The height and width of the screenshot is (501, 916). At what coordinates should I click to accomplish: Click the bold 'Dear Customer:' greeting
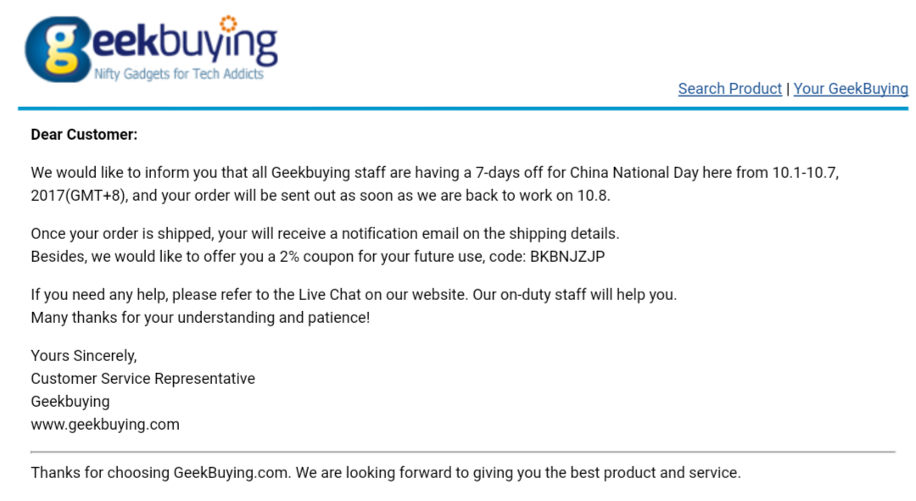[84, 135]
